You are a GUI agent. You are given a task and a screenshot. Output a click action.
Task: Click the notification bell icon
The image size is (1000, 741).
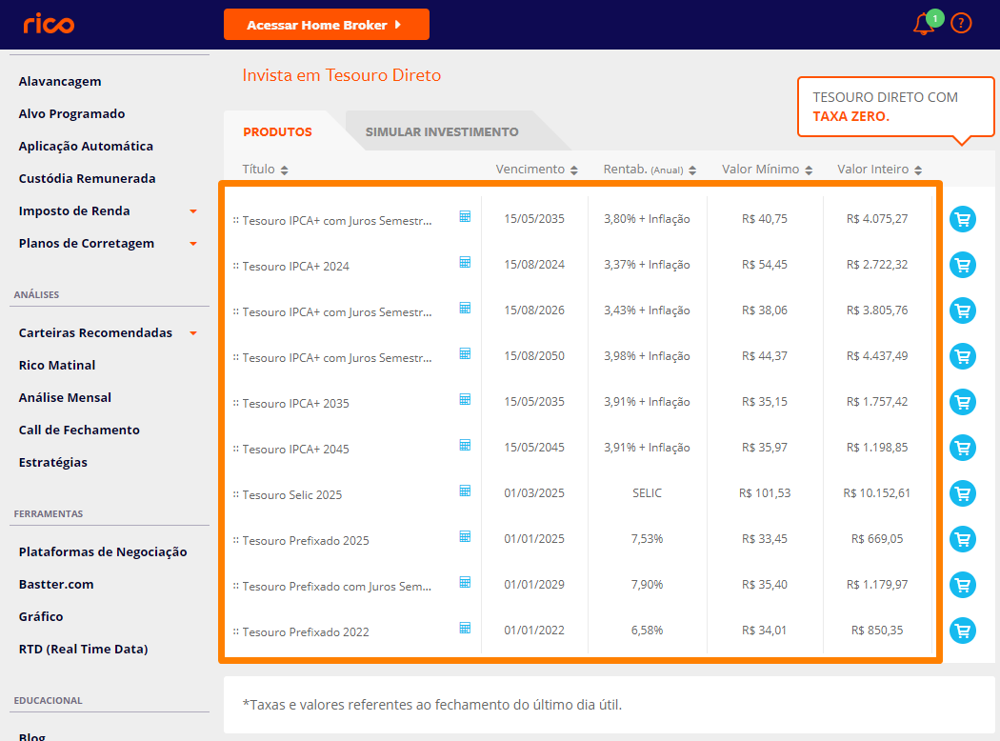pyautogui.click(x=923, y=25)
